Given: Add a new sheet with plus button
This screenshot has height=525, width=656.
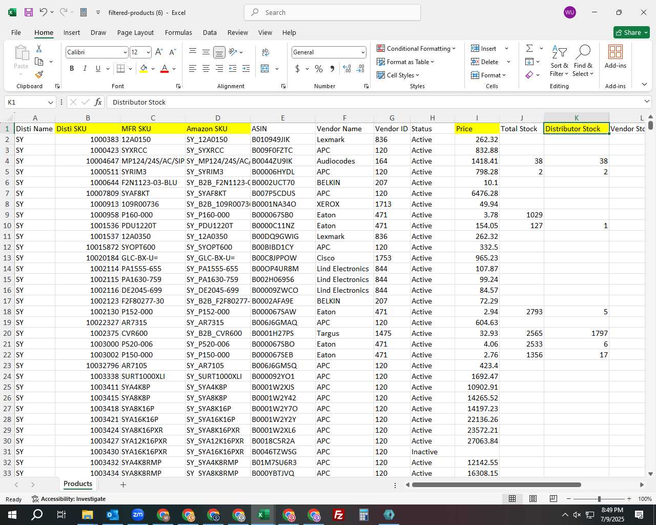Looking at the screenshot, I should (123, 484).
